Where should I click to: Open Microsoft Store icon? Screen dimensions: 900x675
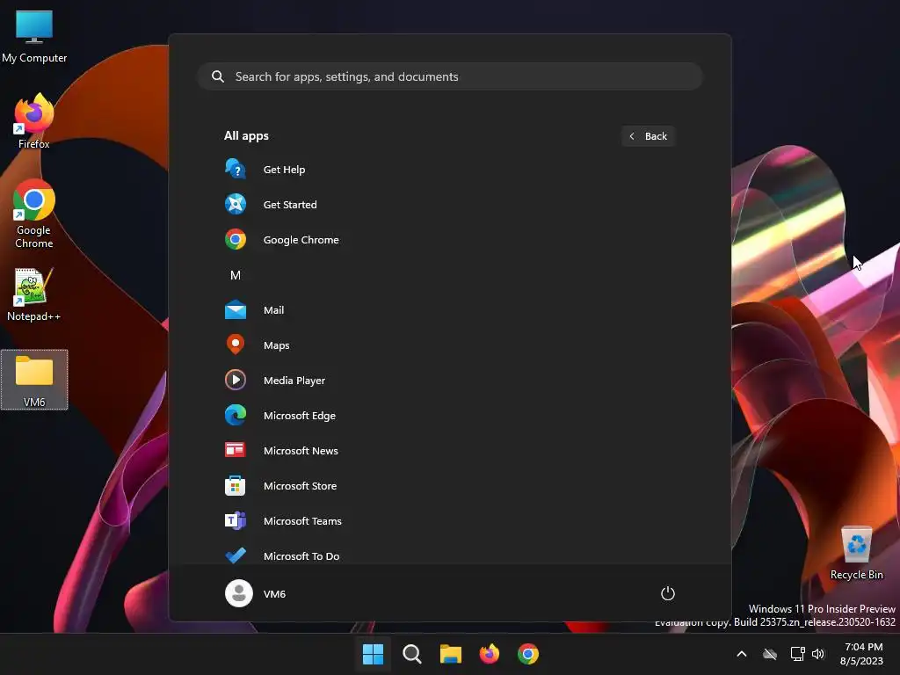(236, 485)
